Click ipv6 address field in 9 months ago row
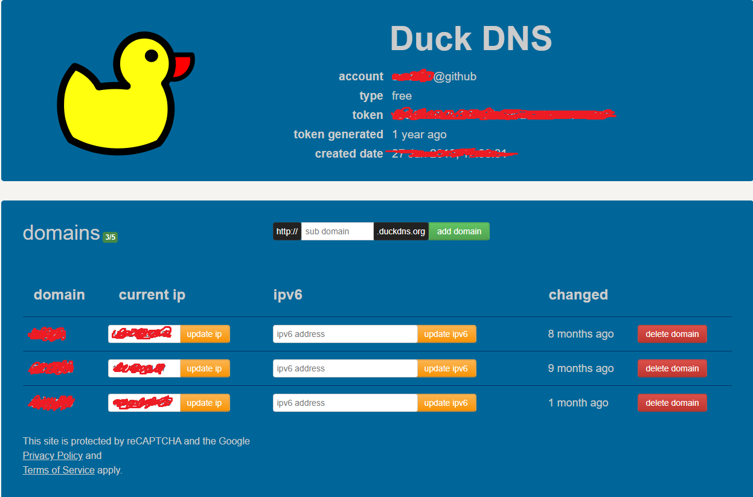Image resolution: width=753 pixels, height=497 pixels. point(345,368)
